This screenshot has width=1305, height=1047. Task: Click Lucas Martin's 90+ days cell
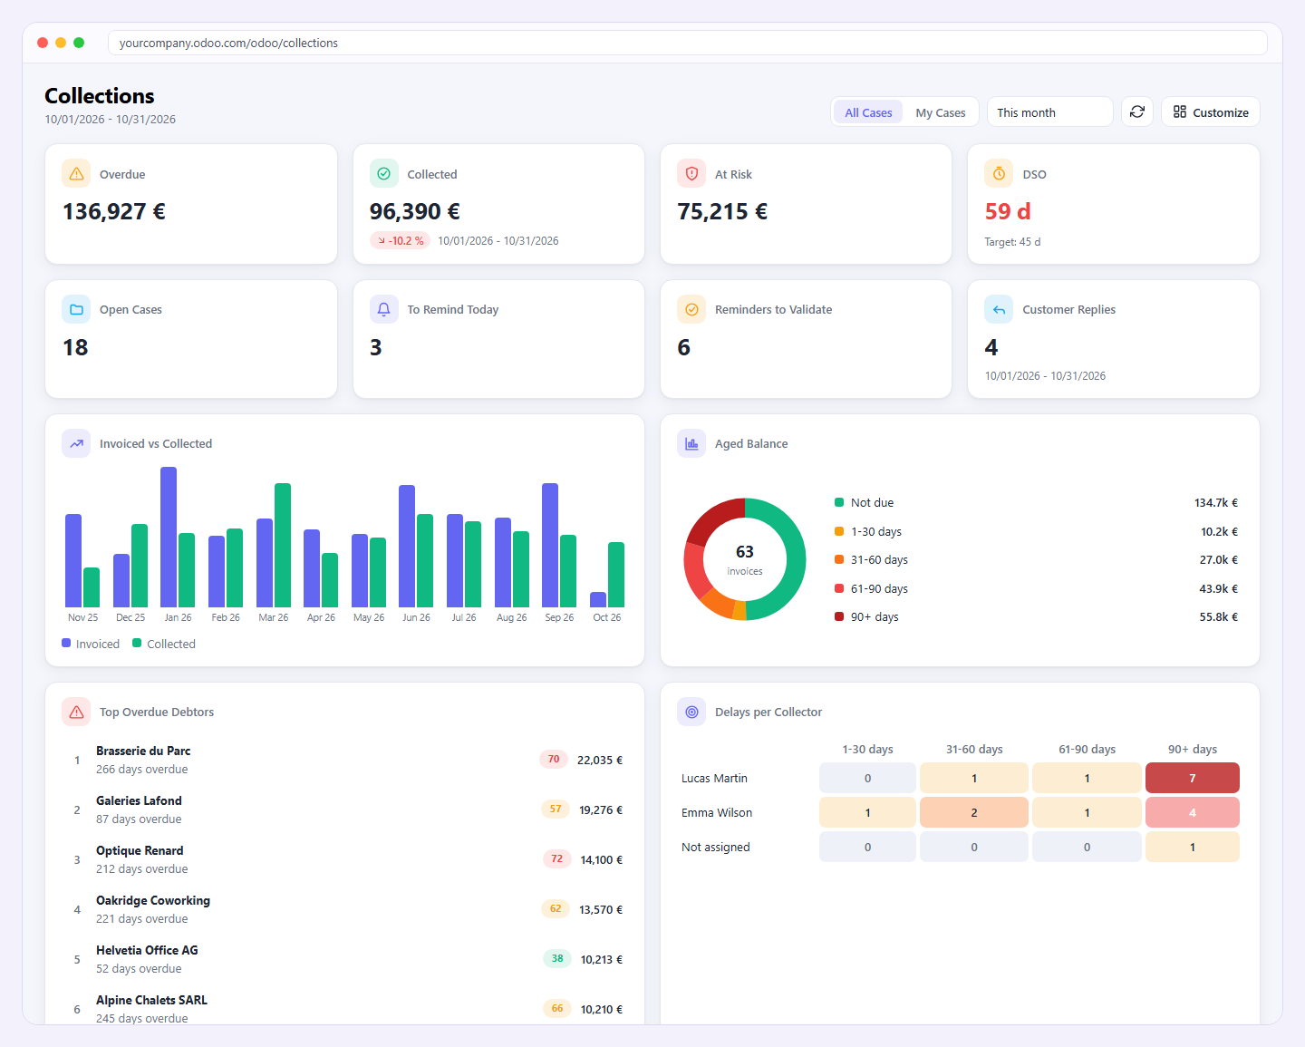[x=1192, y=778]
